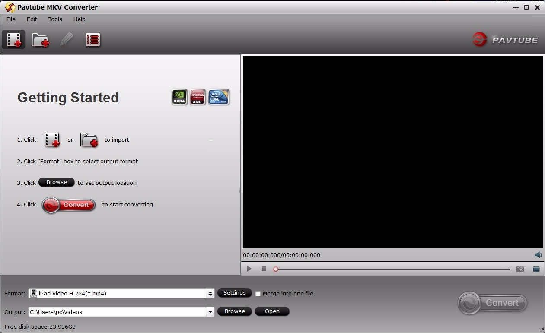Image resolution: width=545 pixels, height=333 pixels.
Task: Open the video editor pencil icon
Action: pyautogui.click(x=67, y=39)
